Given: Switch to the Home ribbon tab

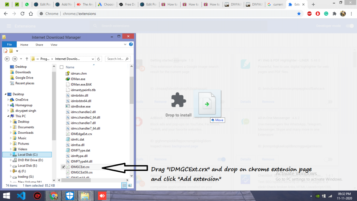Looking at the screenshot, I should tap(24, 45).
